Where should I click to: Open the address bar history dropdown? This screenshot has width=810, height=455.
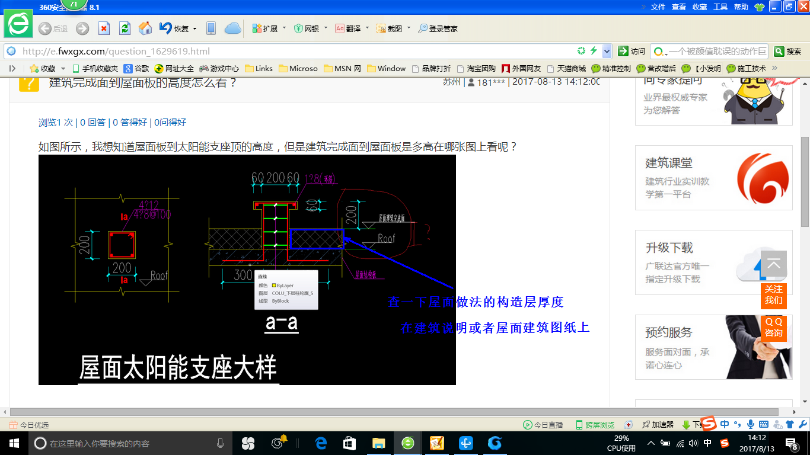pyautogui.click(x=607, y=51)
